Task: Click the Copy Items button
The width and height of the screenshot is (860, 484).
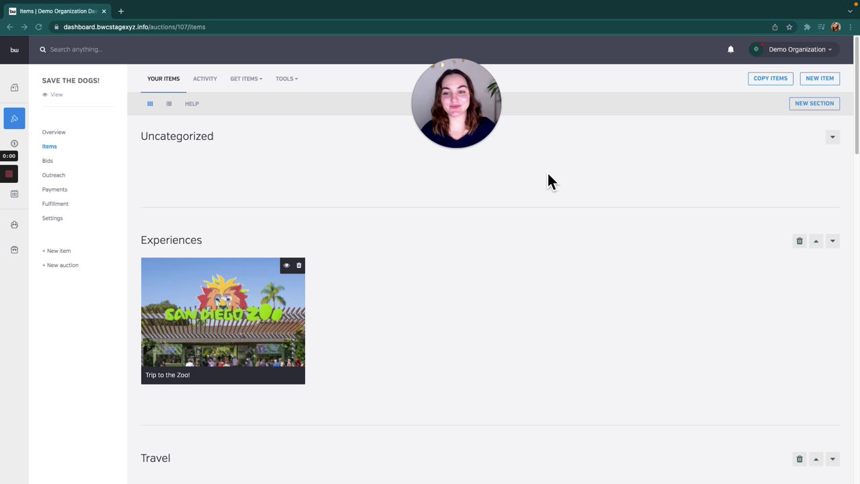Action: click(x=770, y=79)
